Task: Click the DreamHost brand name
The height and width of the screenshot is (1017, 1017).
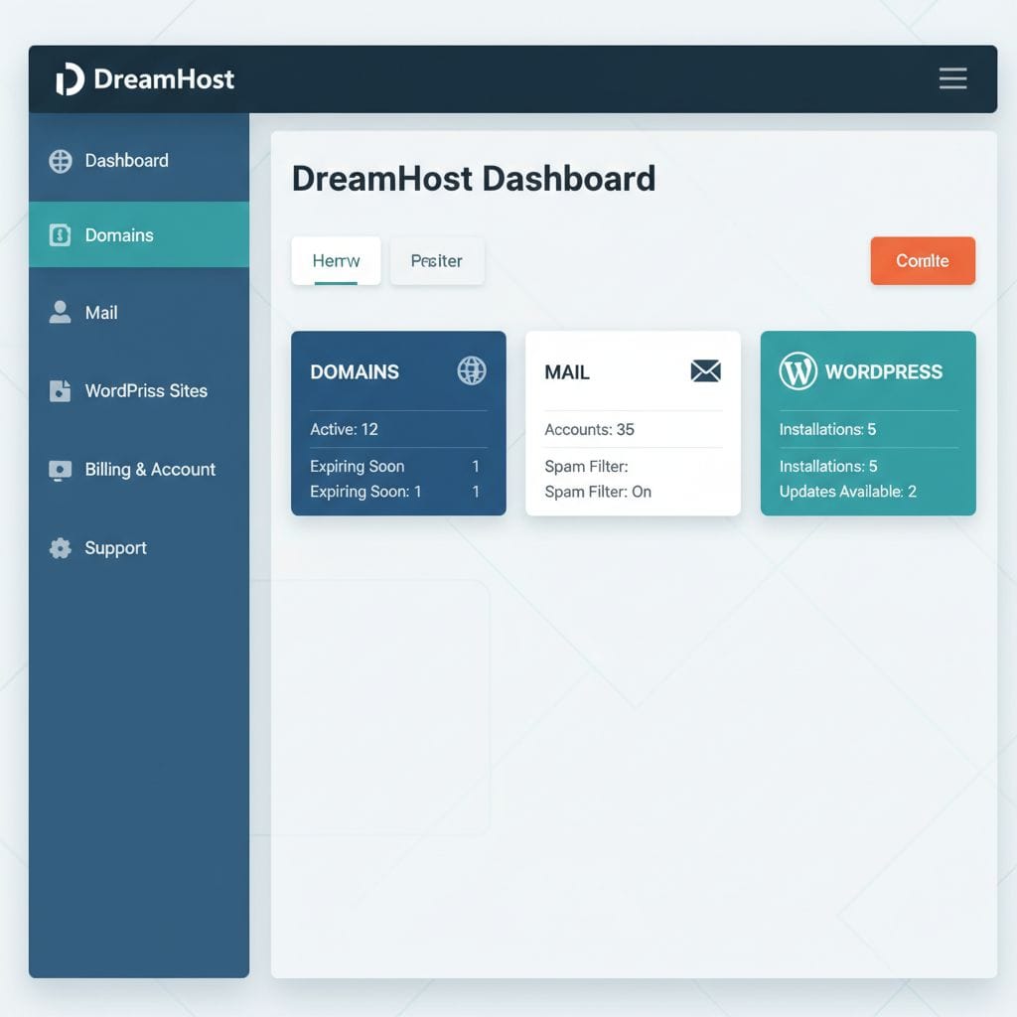Action: [164, 79]
